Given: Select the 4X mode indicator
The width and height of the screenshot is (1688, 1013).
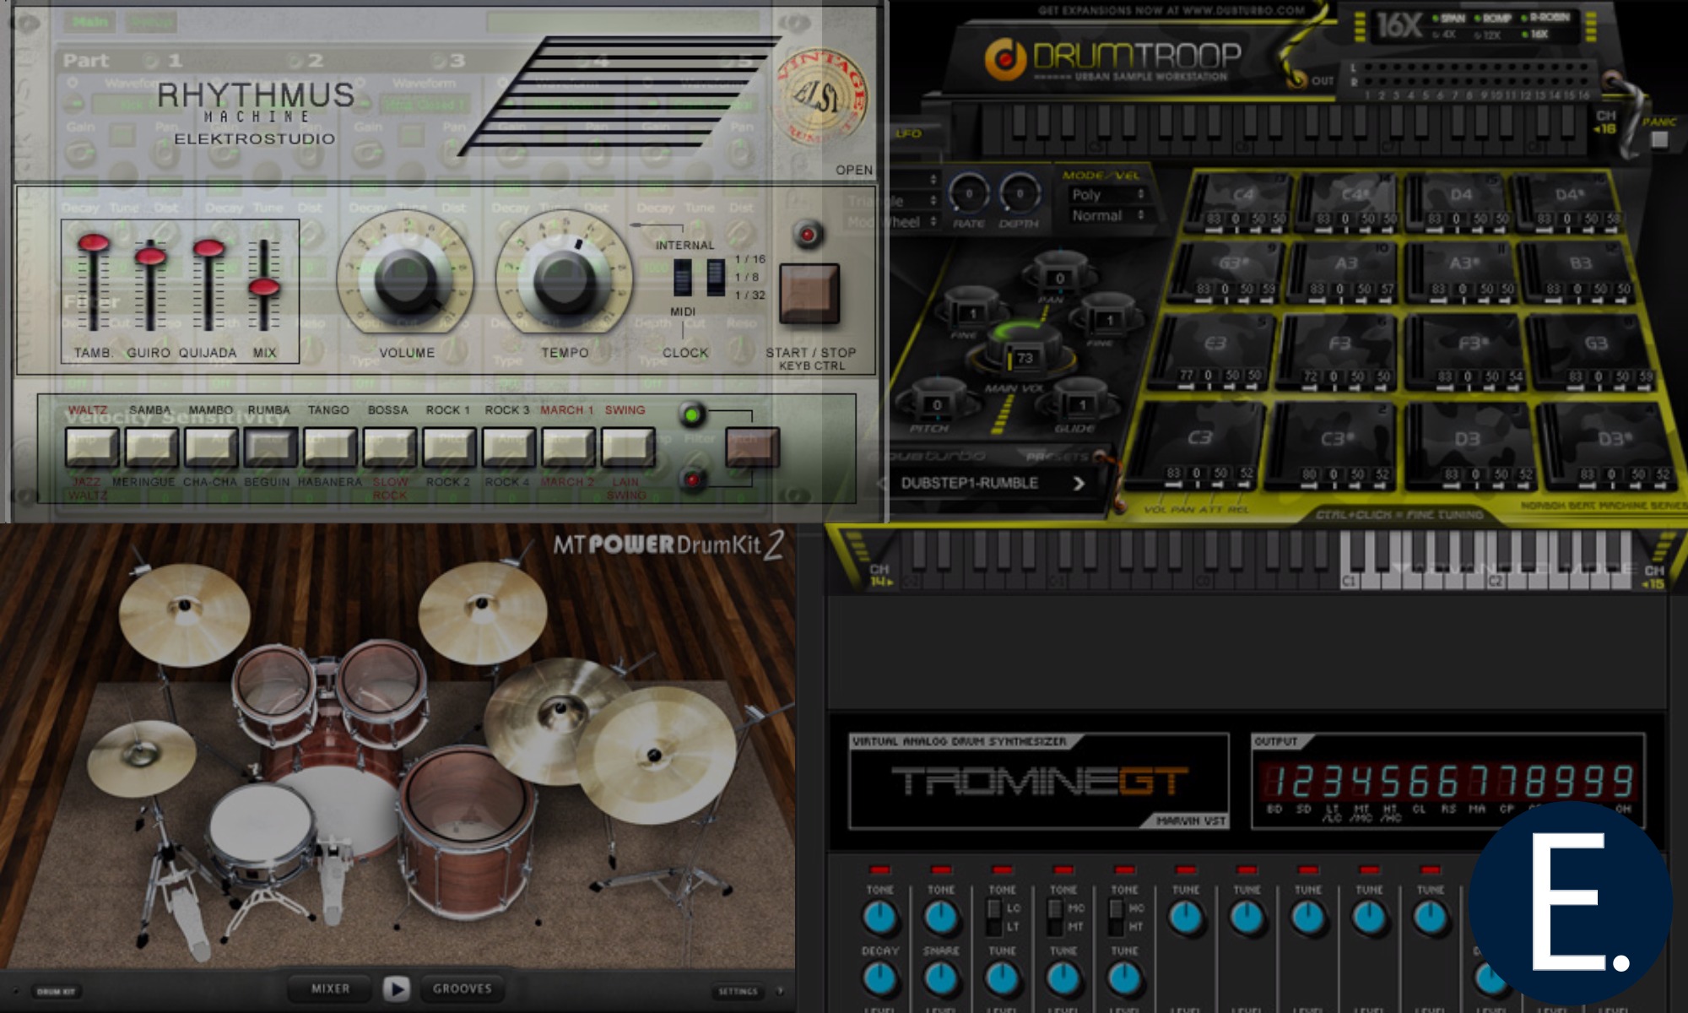Looking at the screenshot, I should (1444, 35).
